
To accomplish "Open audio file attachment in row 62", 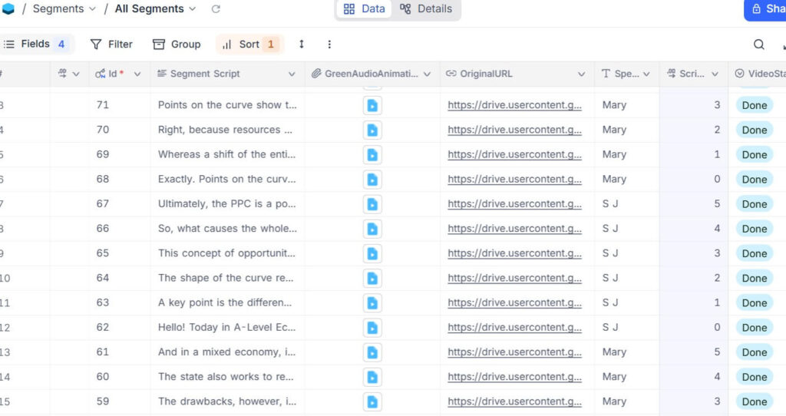I will tap(372, 328).
